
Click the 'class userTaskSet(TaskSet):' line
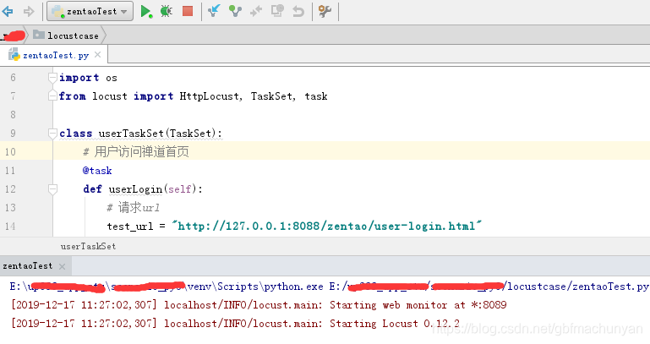pos(140,134)
